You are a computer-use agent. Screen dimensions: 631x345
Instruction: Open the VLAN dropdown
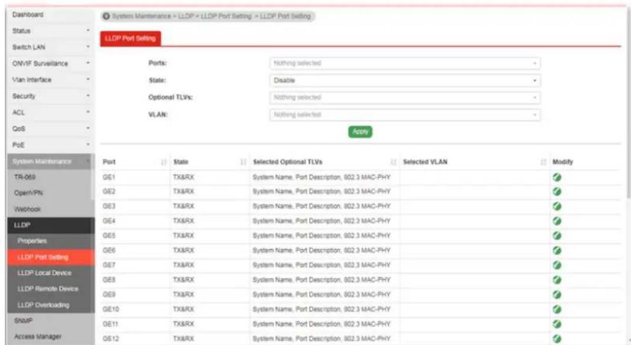point(405,115)
